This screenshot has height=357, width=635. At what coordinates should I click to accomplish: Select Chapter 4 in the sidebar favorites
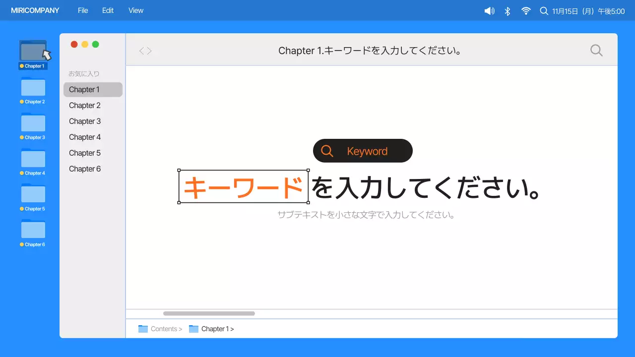tap(84, 137)
